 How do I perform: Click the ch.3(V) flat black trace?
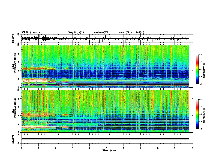click(105, 139)
